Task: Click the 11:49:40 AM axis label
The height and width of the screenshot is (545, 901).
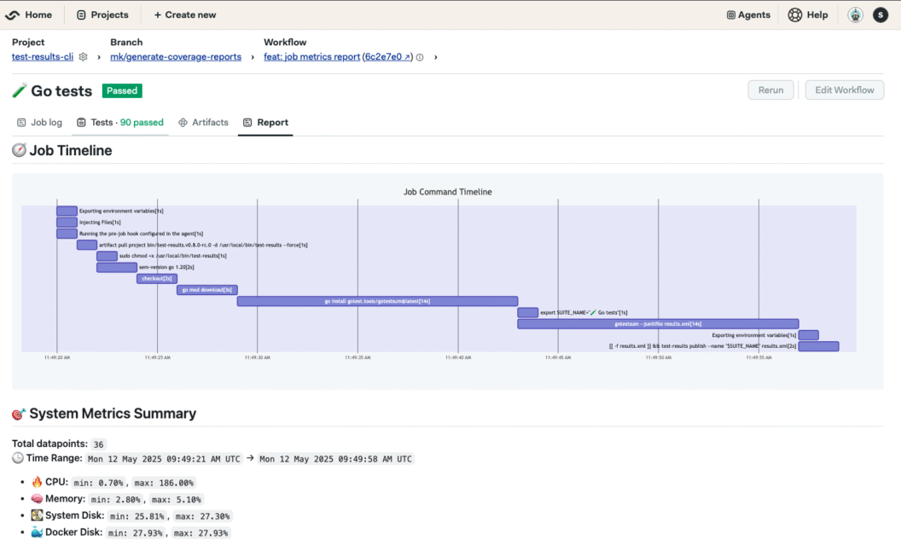Action: tap(458, 357)
